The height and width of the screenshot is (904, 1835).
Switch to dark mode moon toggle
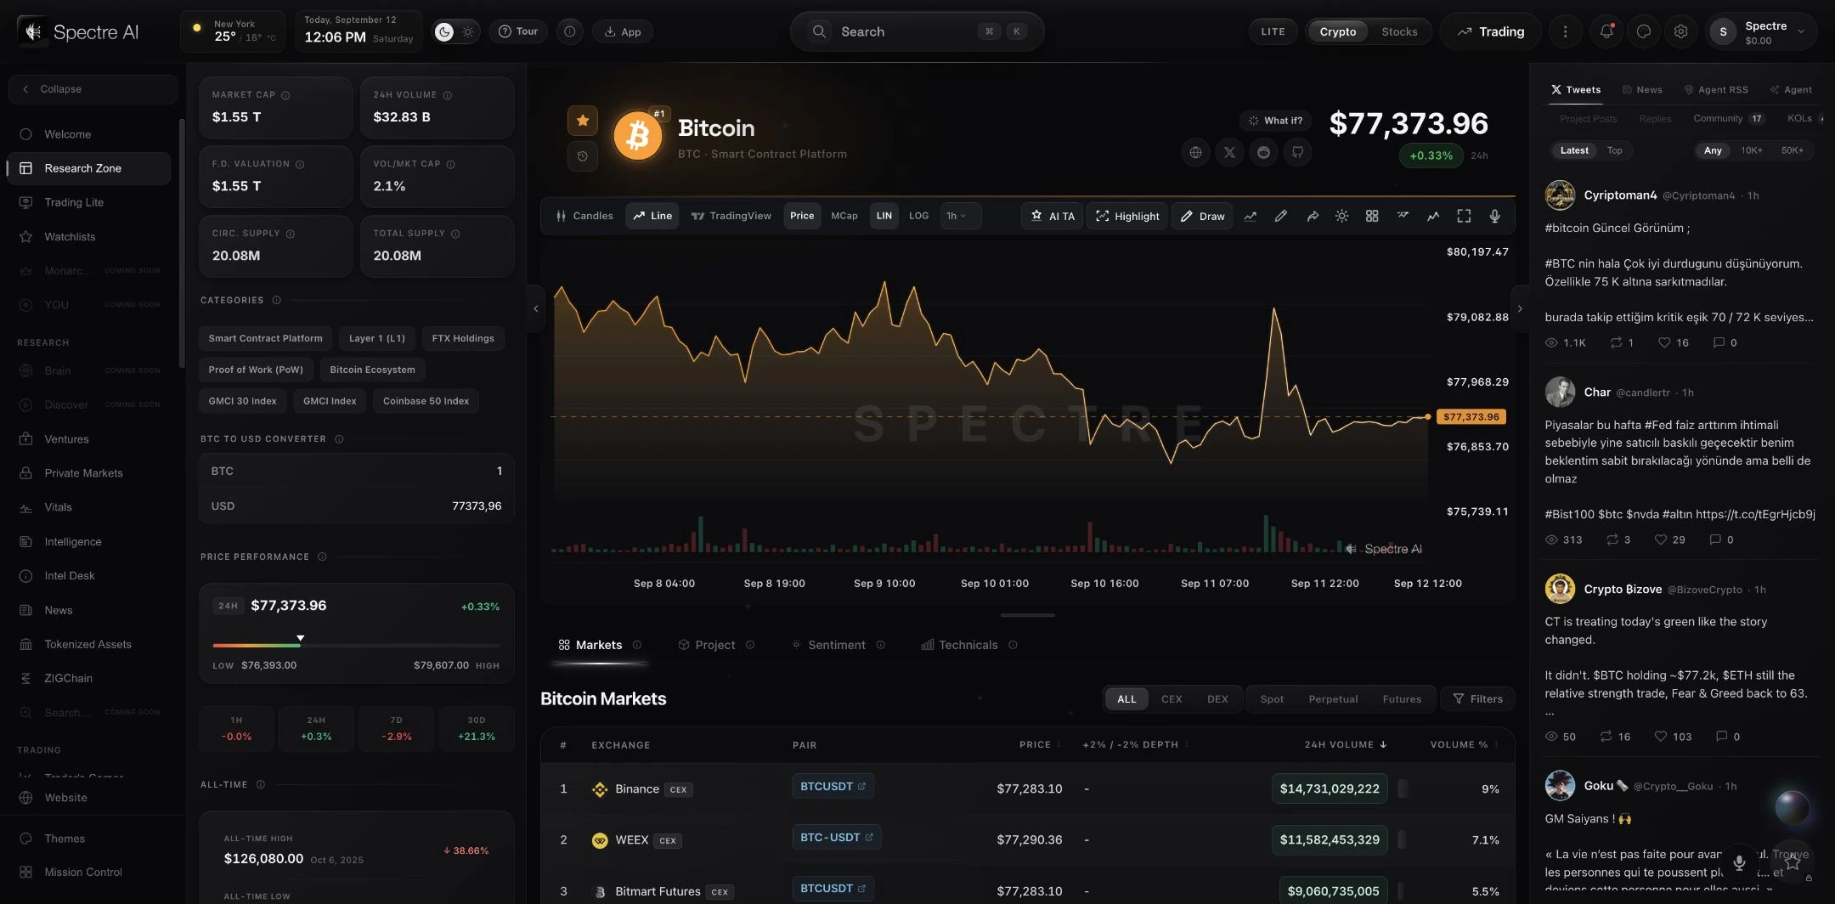click(444, 31)
